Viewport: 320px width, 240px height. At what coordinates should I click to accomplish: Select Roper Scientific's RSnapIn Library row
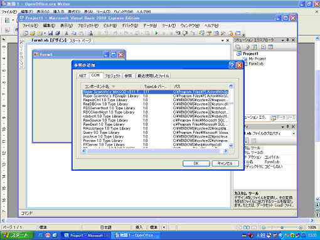[x=156, y=96]
